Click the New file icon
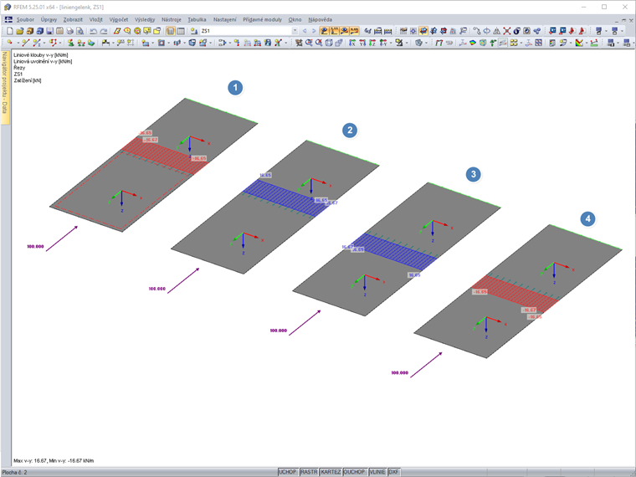Viewport: 636px width, 477px height. tap(10, 31)
